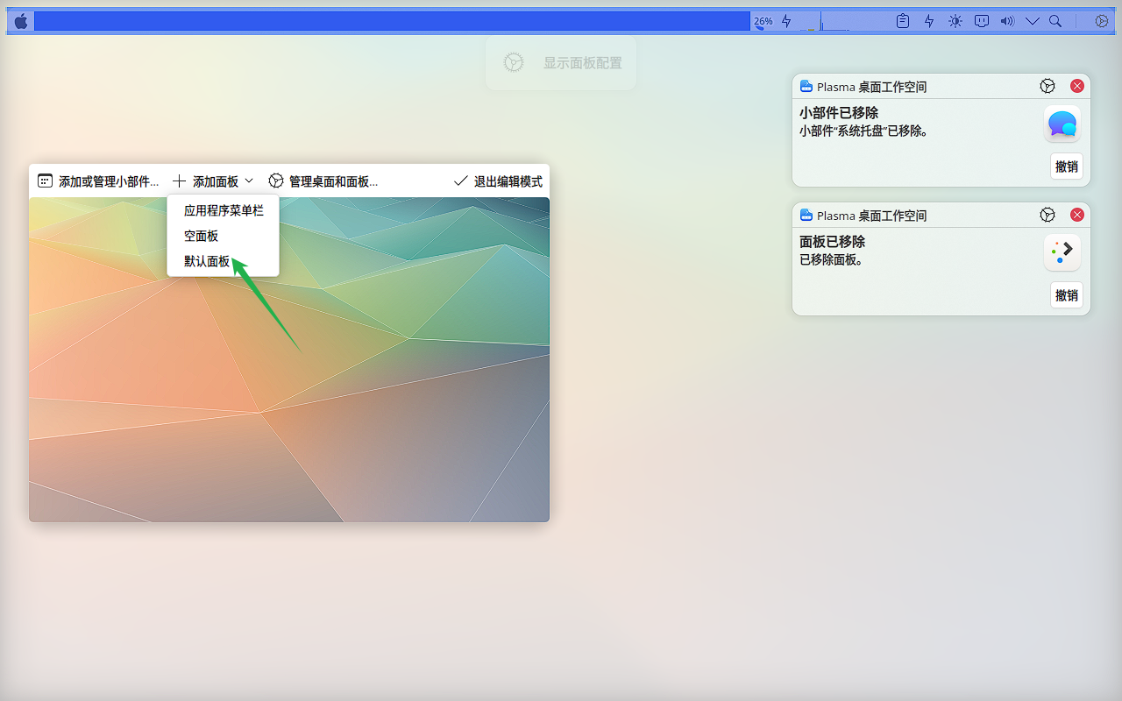1122x701 pixels.
Task: Click the panel edit-mode icon at far right
Action: (x=1103, y=21)
